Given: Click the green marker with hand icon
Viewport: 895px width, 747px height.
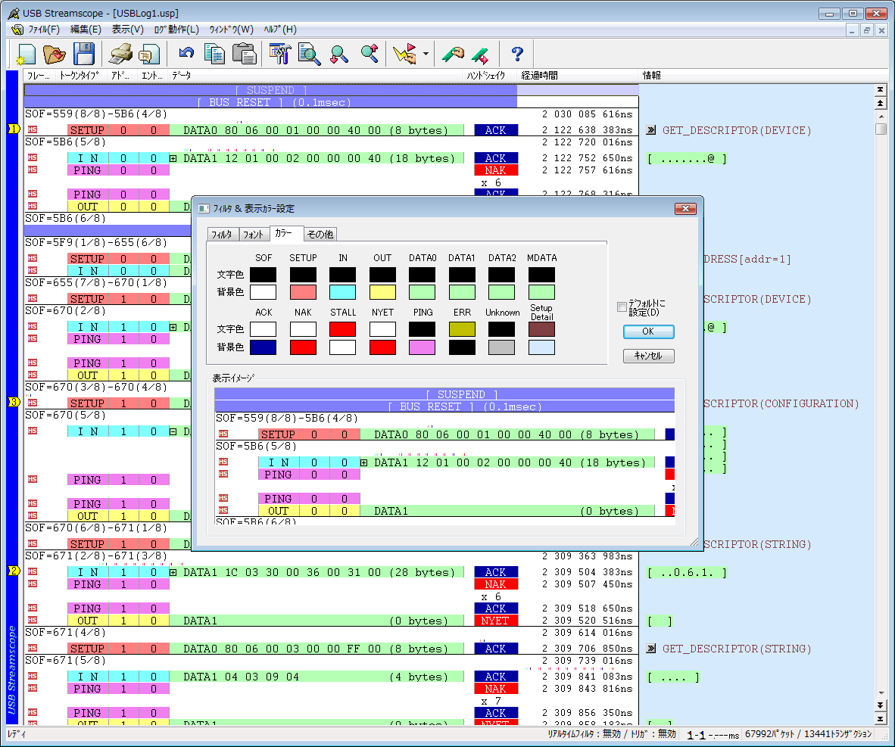Looking at the screenshot, I should [454, 54].
